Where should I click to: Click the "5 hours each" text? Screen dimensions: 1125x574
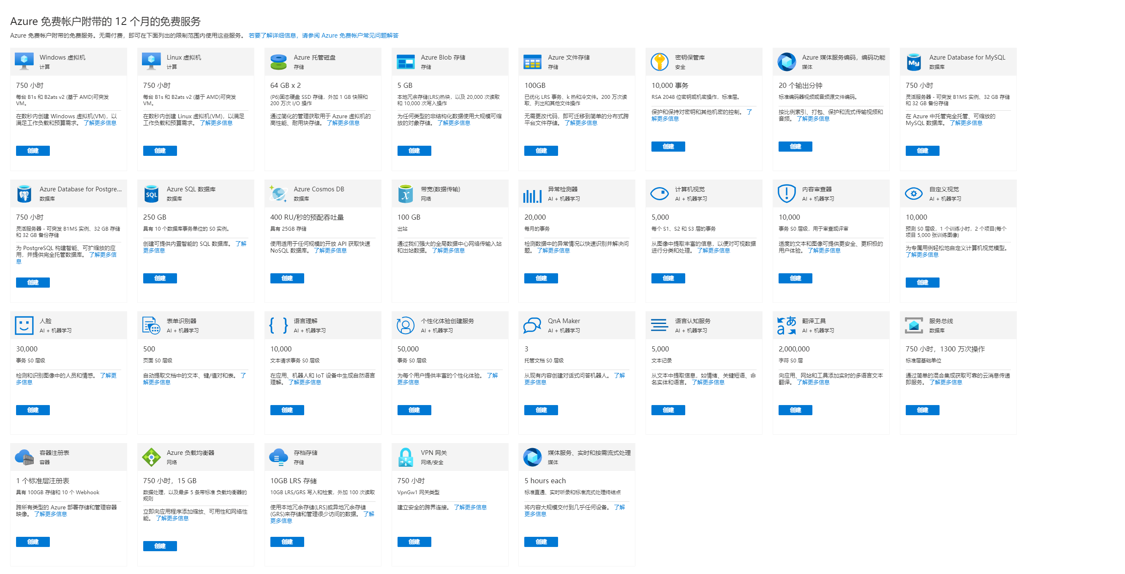click(x=545, y=481)
